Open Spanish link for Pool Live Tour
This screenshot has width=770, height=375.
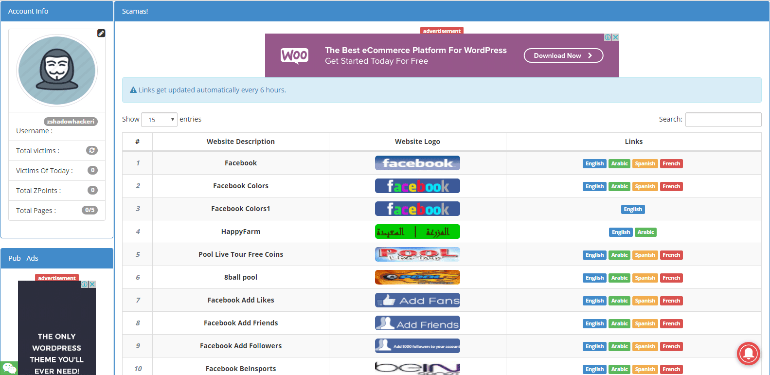pyautogui.click(x=645, y=255)
